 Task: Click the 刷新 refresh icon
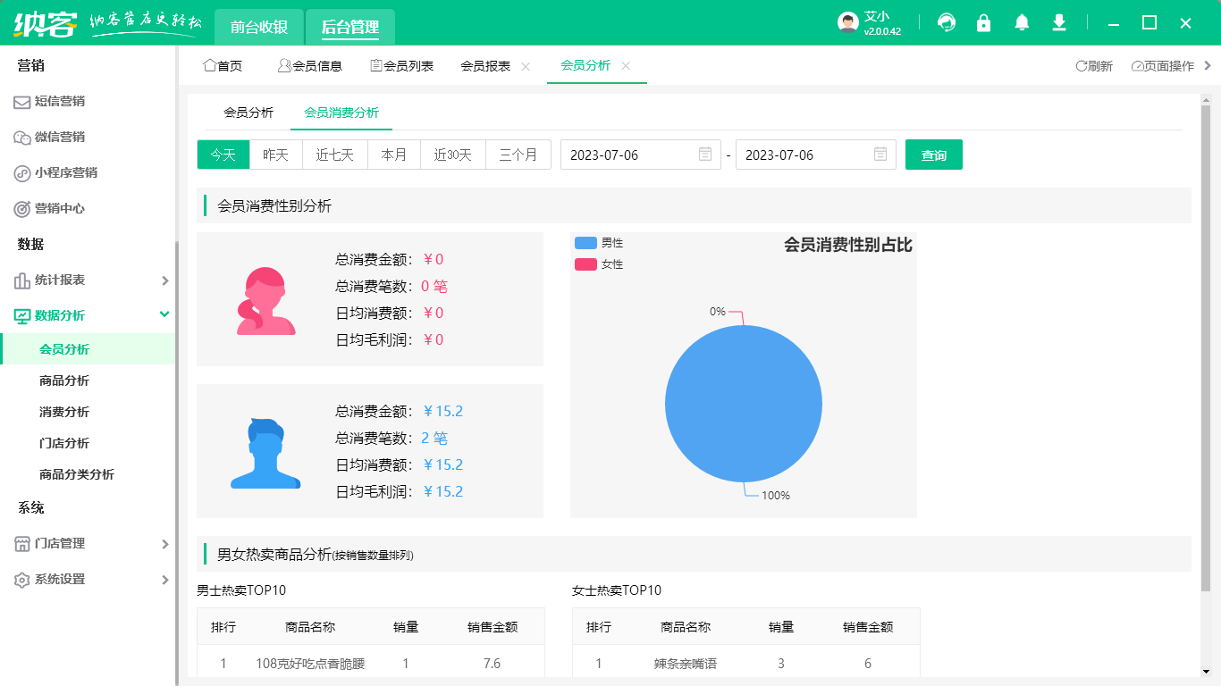pyautogui.click(x=1079, y=65)
